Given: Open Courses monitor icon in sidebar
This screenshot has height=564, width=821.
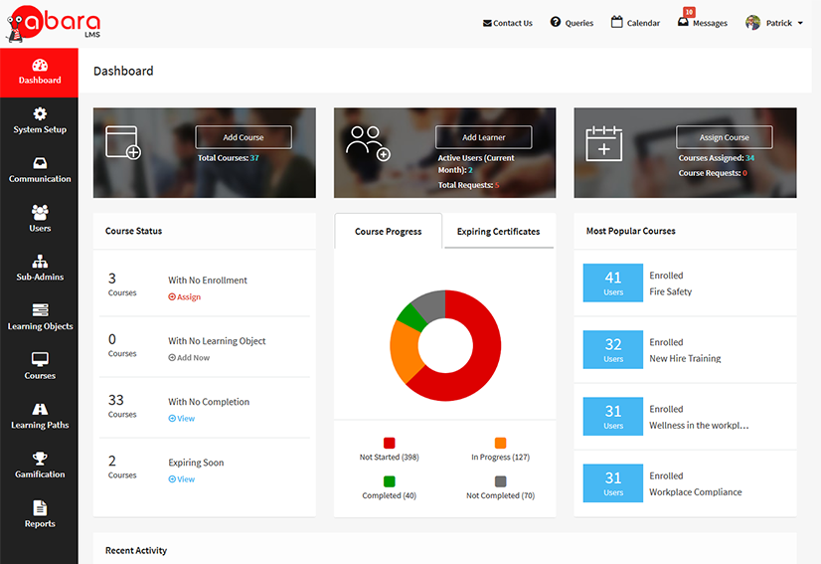Looking at the screenshot, I should pos(40,359).
